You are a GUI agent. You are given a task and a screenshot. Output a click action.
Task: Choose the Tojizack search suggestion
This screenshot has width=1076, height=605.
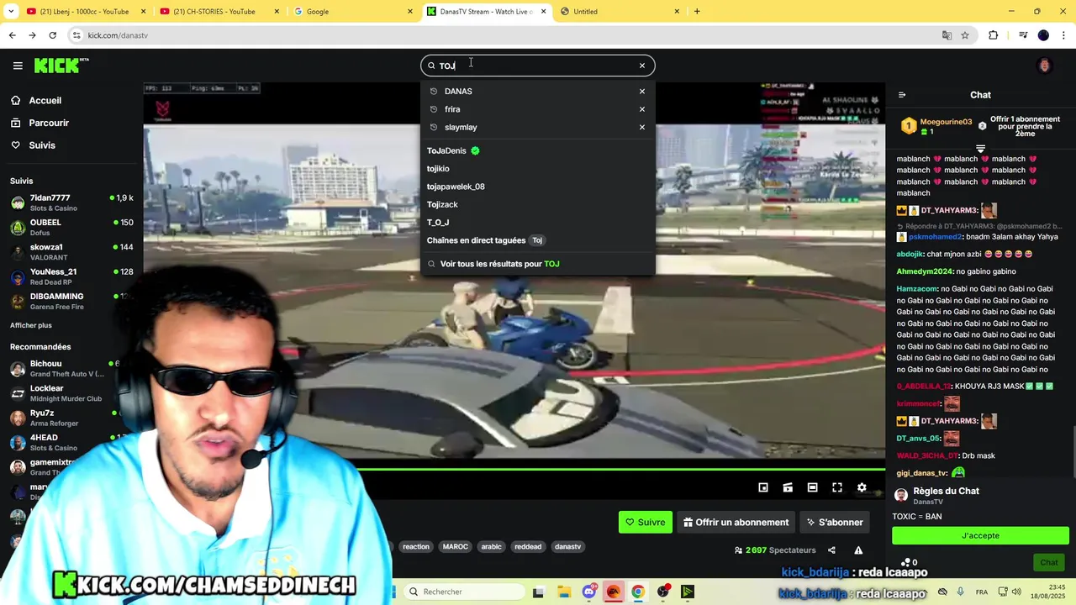tap(538, 204)
